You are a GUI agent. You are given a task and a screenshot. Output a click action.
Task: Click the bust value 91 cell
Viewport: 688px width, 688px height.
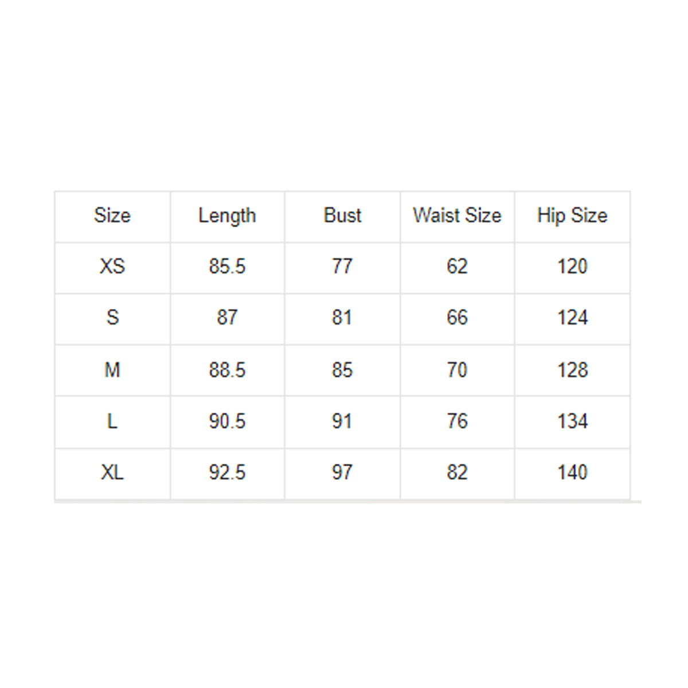pyautogui.click(x=342, y=421)
